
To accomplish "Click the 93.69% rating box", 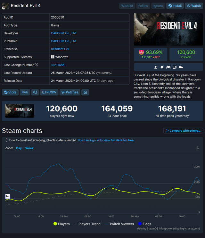I will (151, 54).
